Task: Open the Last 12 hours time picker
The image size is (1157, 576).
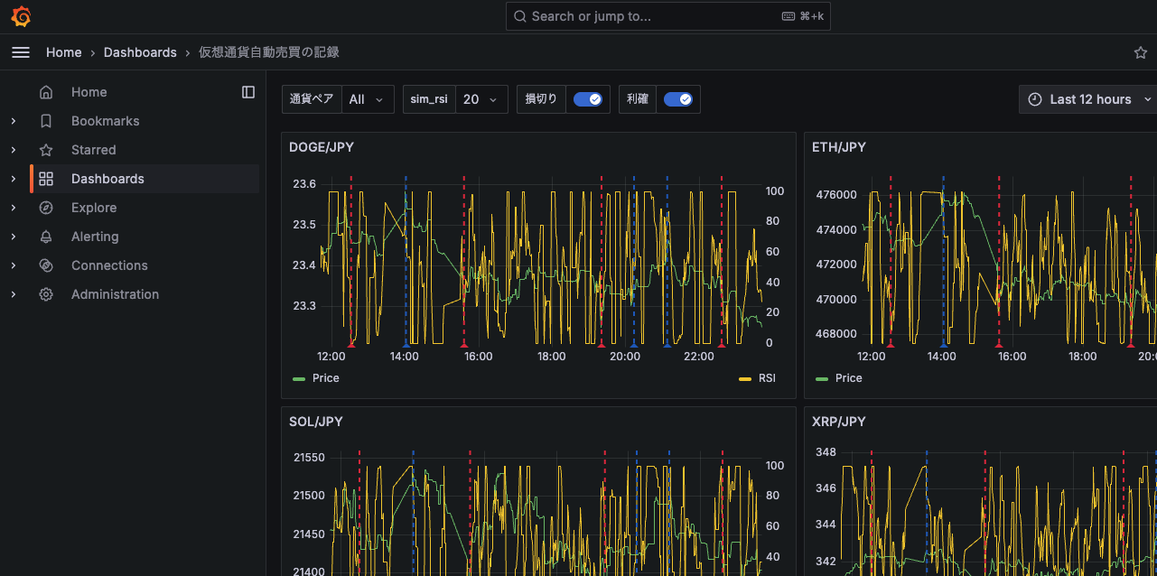Action: tap(1089, 99)
